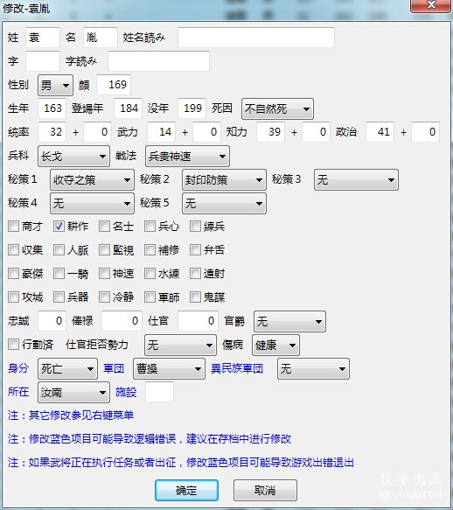Open the 戦法 dropdown showing 兵贵神速

tap(187, 156)
